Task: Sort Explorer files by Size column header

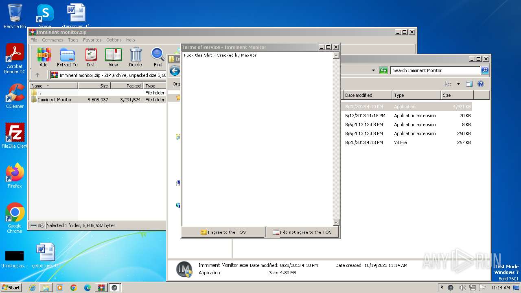Action: 457,95
